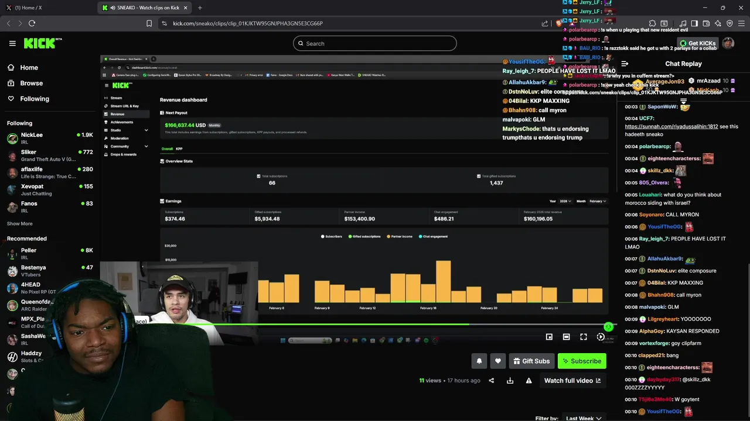Click username SaponWoW in chat replay

[662, 107]
